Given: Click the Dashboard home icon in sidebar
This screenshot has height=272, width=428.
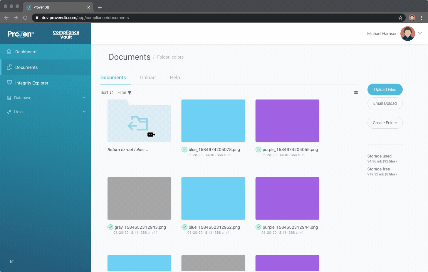Looking at the screenshot, I should coord(9,52).
